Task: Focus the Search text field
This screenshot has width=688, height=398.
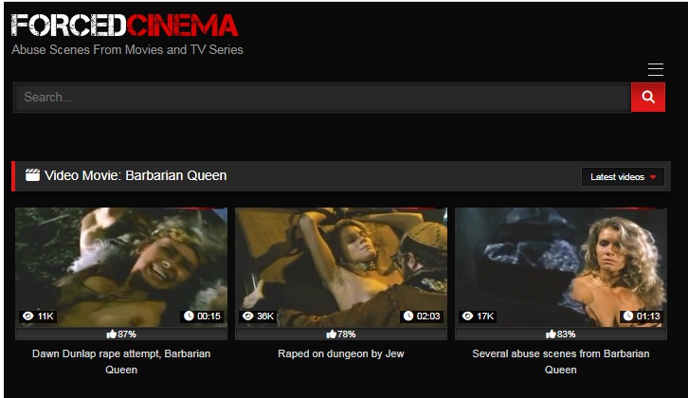Action: click(322, 97)
